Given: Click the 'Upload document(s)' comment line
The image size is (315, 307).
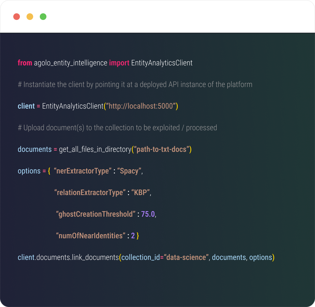Looking at the screenshot, I should pos(117,128).
